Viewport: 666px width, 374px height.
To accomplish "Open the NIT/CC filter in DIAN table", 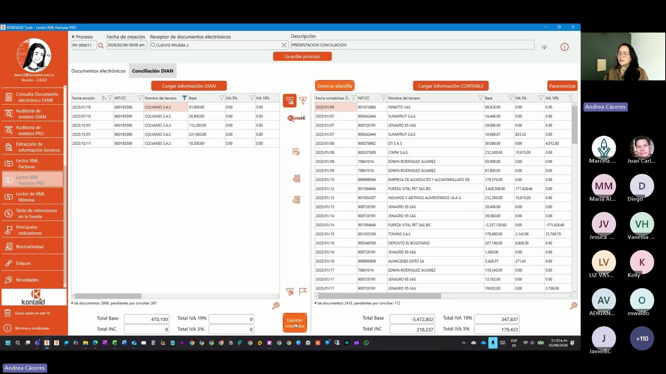I will (x=140, y=98).
